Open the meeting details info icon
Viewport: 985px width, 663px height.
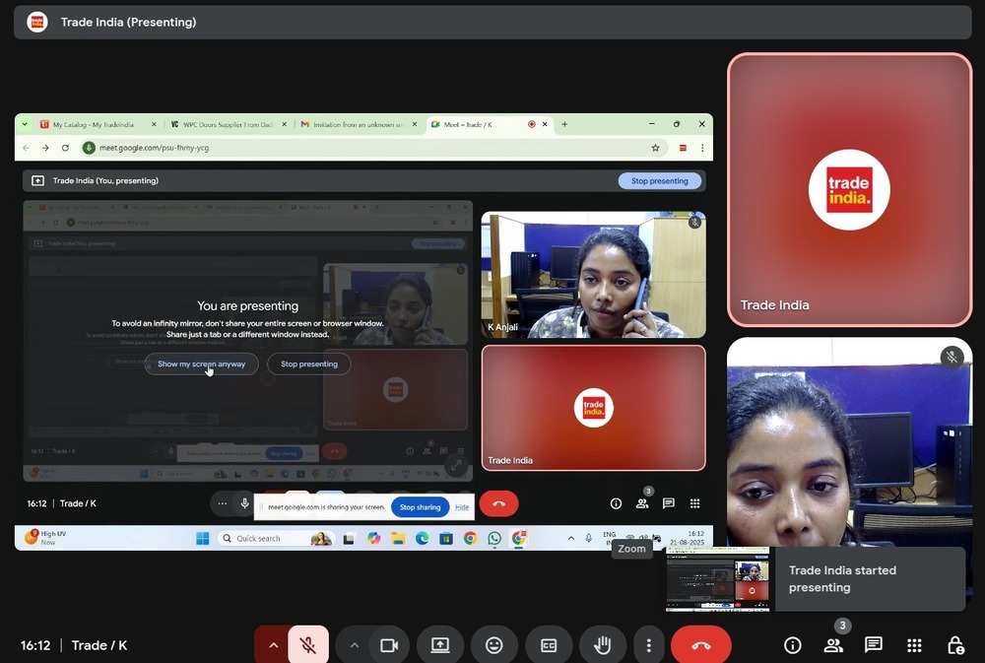pos(792,645)
